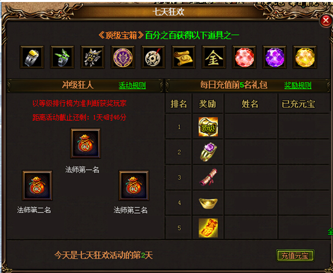
Task: Select the golden scroll item icon
Action: point(184,57)
